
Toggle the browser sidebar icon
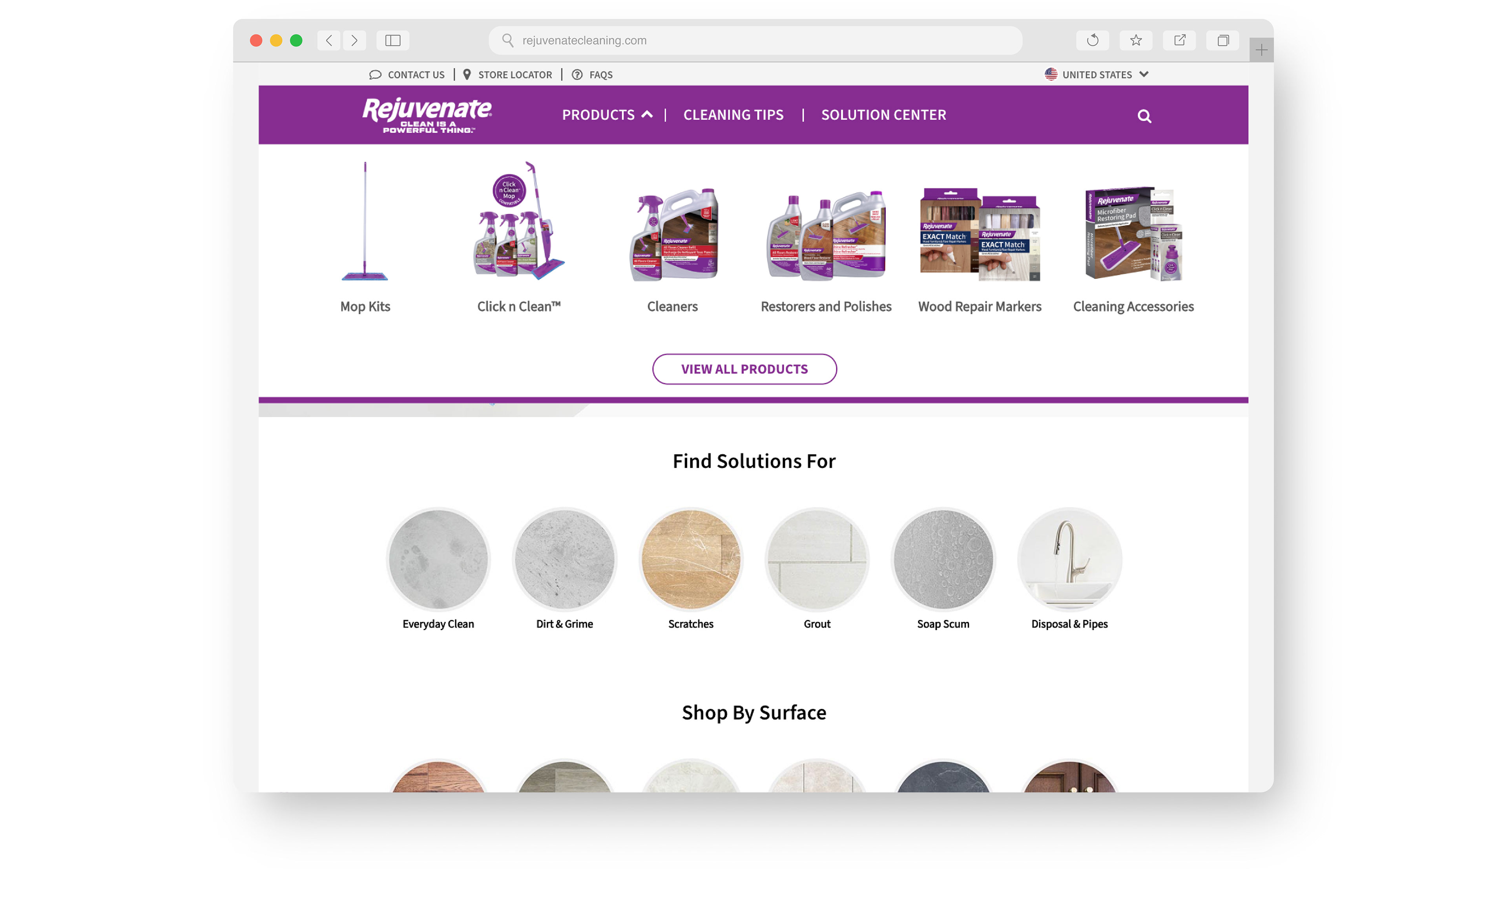tap(392, 41)
